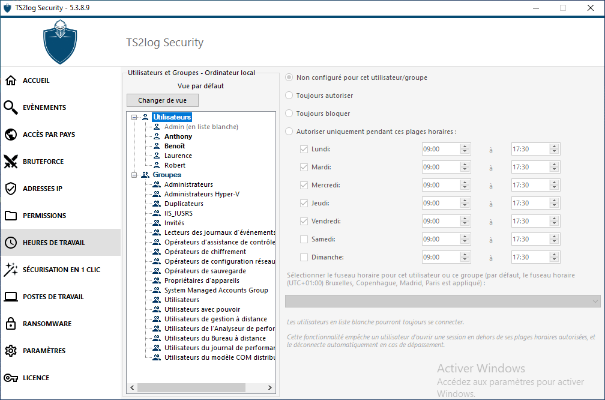
Task: Go to the Evènements section
Action: coord(61,108)
